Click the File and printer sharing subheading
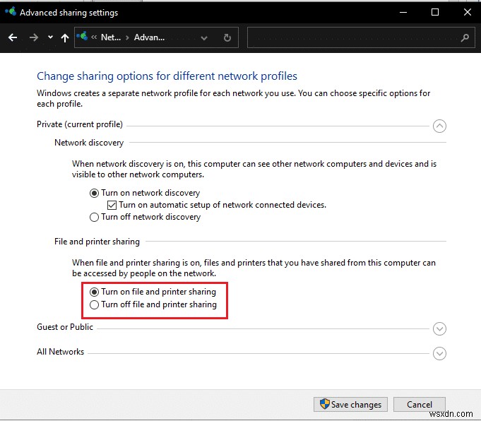This screenshot has height=421, width=481. [97, 242]
